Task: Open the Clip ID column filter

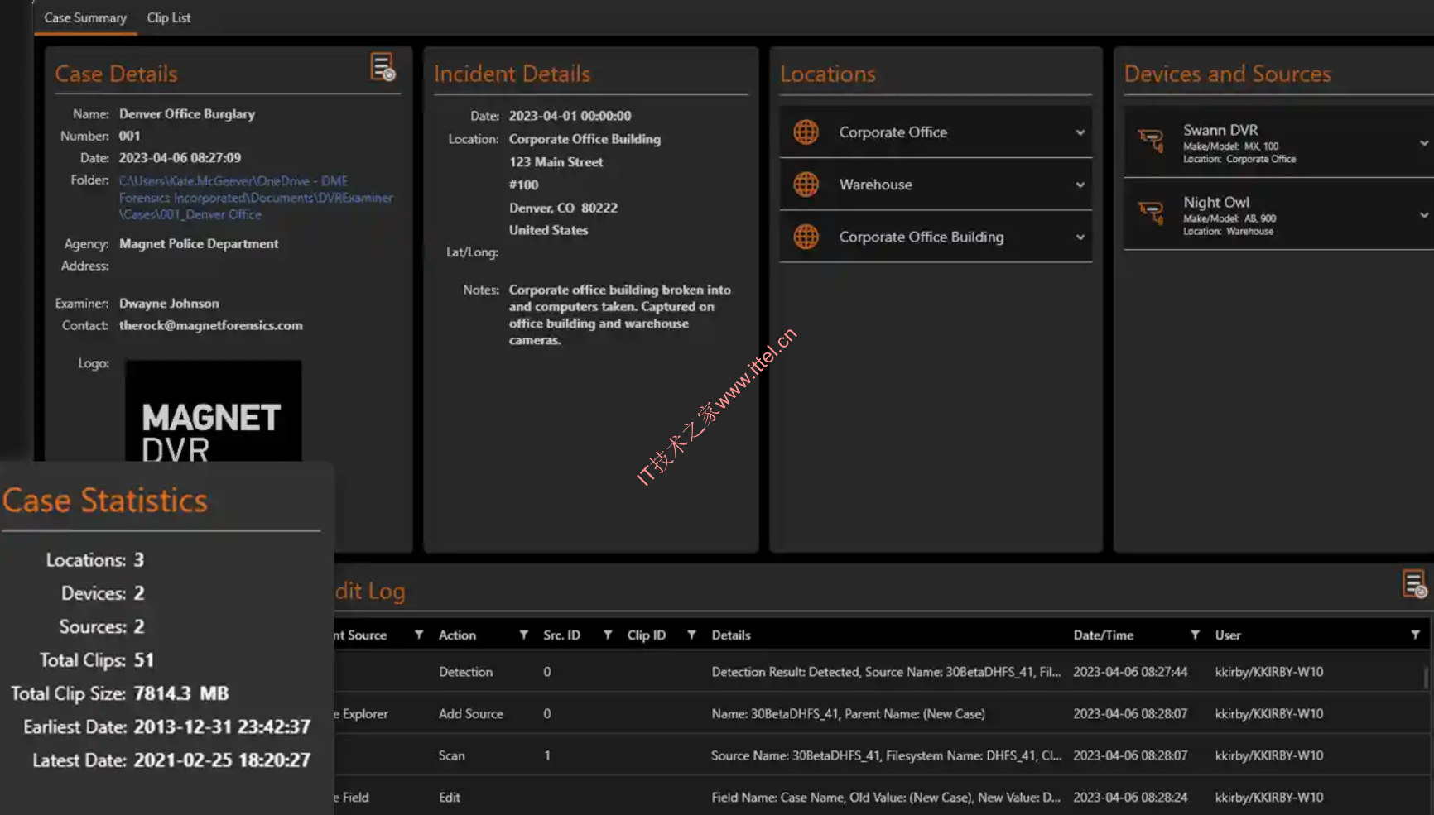Action: (x=691, y=635)
